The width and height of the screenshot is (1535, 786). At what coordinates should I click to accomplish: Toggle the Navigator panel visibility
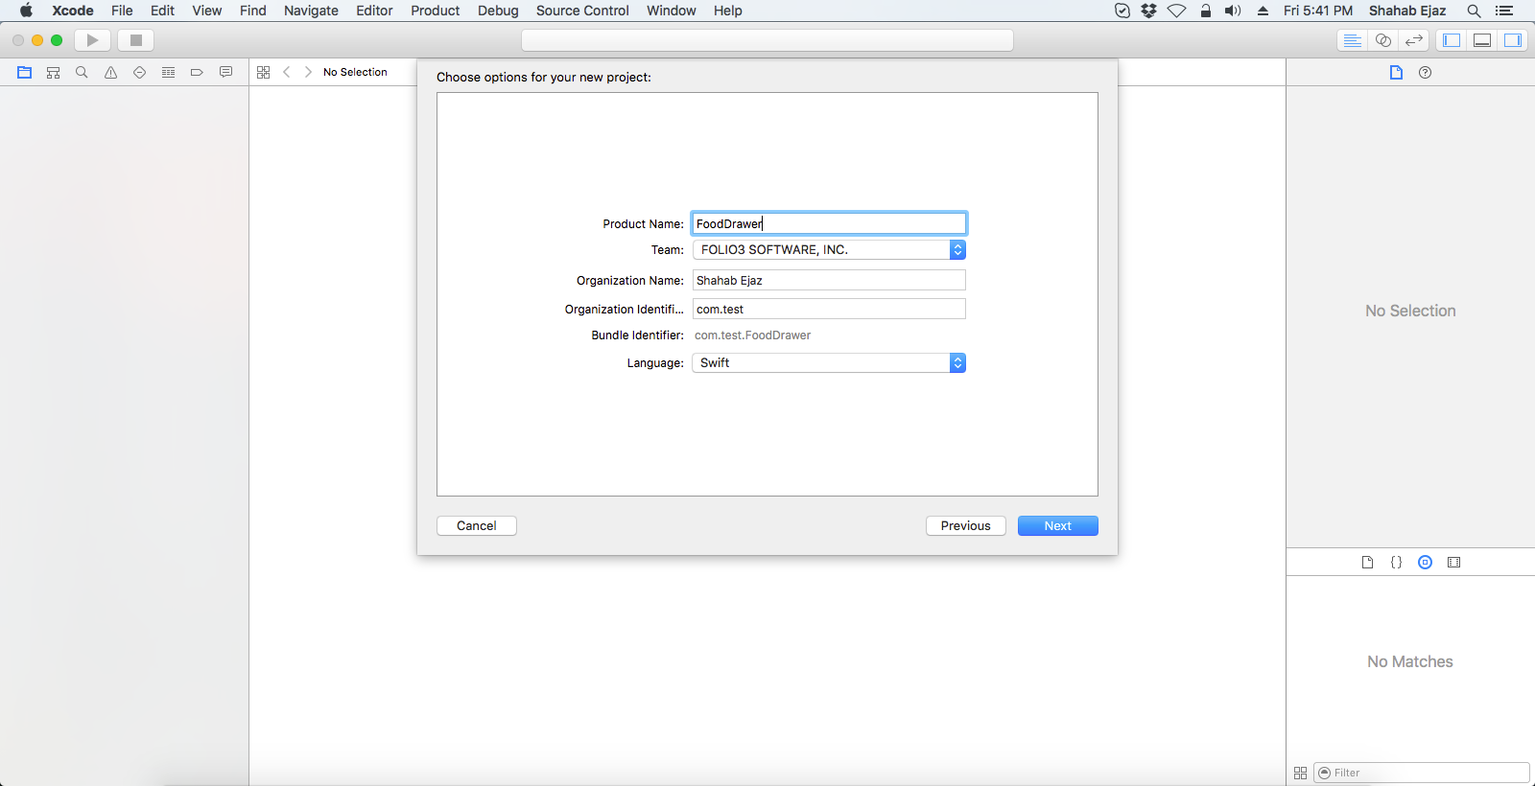[1452, 40]
